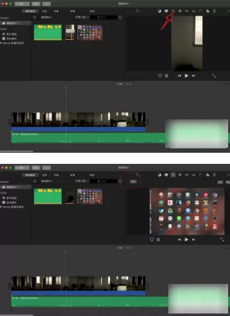The width and height of the screenshot is (230, 316).
Task: Click browser search field in top window
Action: (104, 17)
